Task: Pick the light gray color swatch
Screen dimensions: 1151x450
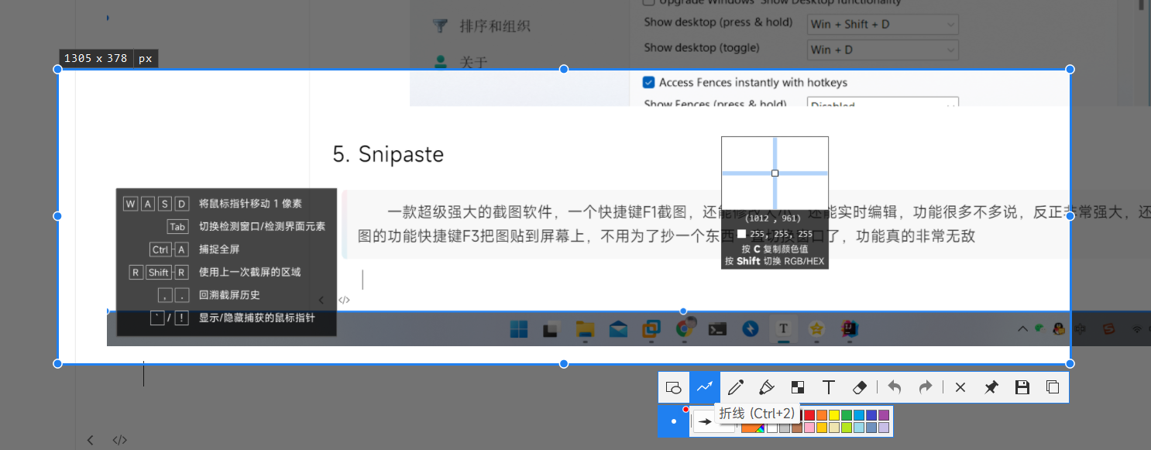Action: [x=785, y=428]
